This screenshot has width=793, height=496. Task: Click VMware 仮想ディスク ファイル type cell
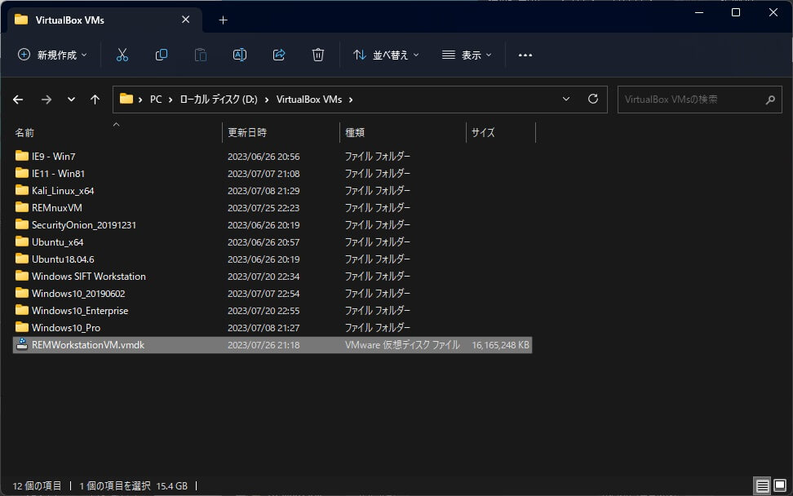coord(402,345)
